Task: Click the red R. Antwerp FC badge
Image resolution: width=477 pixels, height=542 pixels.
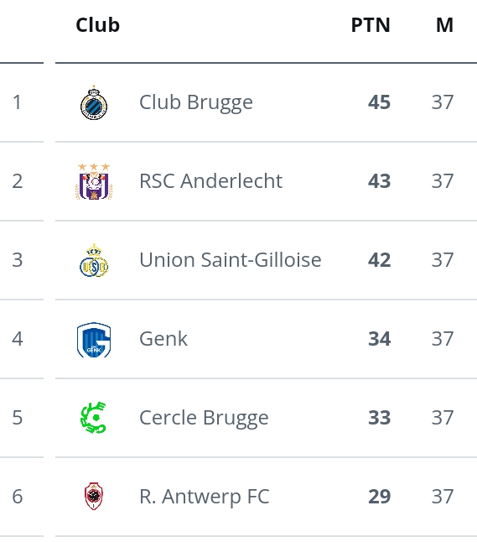Action: [x=94, y=497]
